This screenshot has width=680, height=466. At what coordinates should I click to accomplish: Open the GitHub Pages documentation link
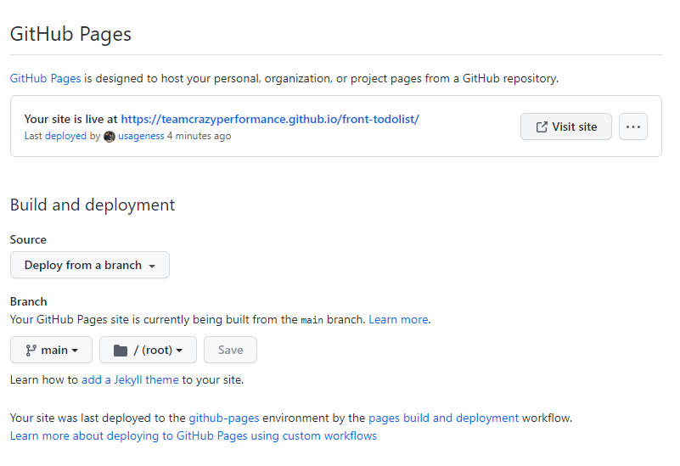point(46,78)
